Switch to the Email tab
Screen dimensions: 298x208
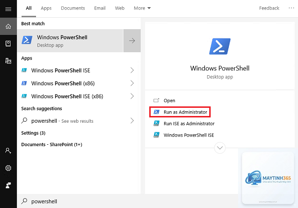[100, 8]
